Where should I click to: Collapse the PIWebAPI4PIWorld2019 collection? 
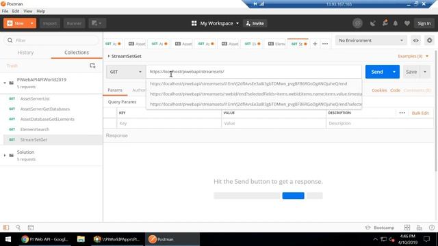[x=5, y=83]
